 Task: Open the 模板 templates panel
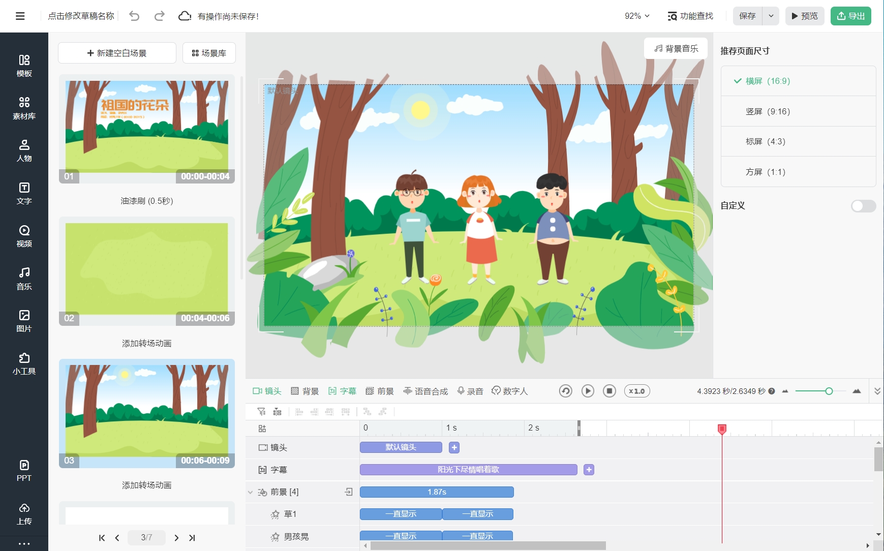[24, 66]
